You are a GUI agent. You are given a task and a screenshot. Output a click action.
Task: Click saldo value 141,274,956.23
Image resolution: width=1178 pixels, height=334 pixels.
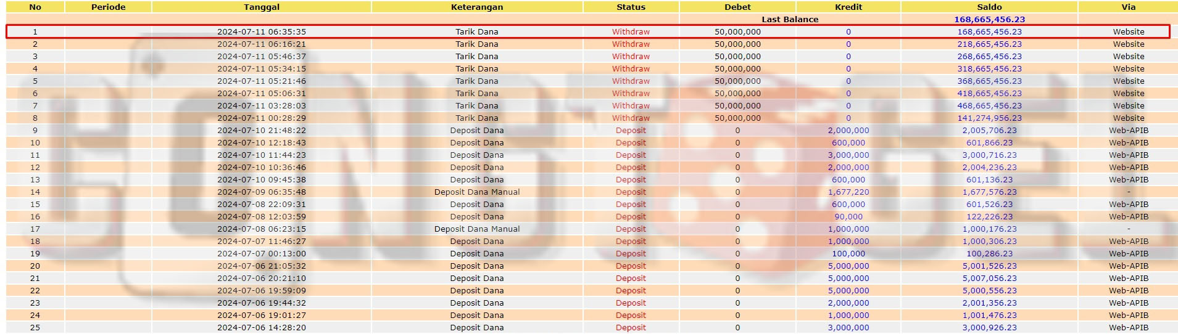989,118
